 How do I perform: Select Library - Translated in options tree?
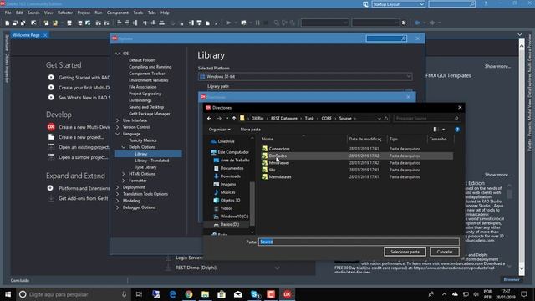point(152,161)
